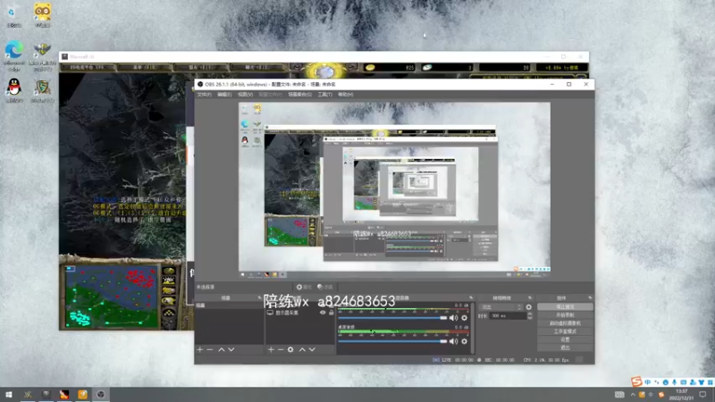Click the OBS icon in the taskbar
Screen dimensions: 715x402
pos(101,394)
